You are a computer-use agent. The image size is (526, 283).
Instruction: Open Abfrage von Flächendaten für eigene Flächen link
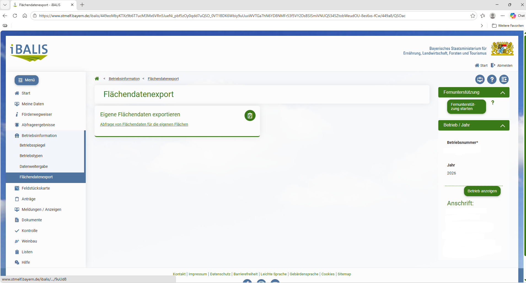tap(144, 124)
